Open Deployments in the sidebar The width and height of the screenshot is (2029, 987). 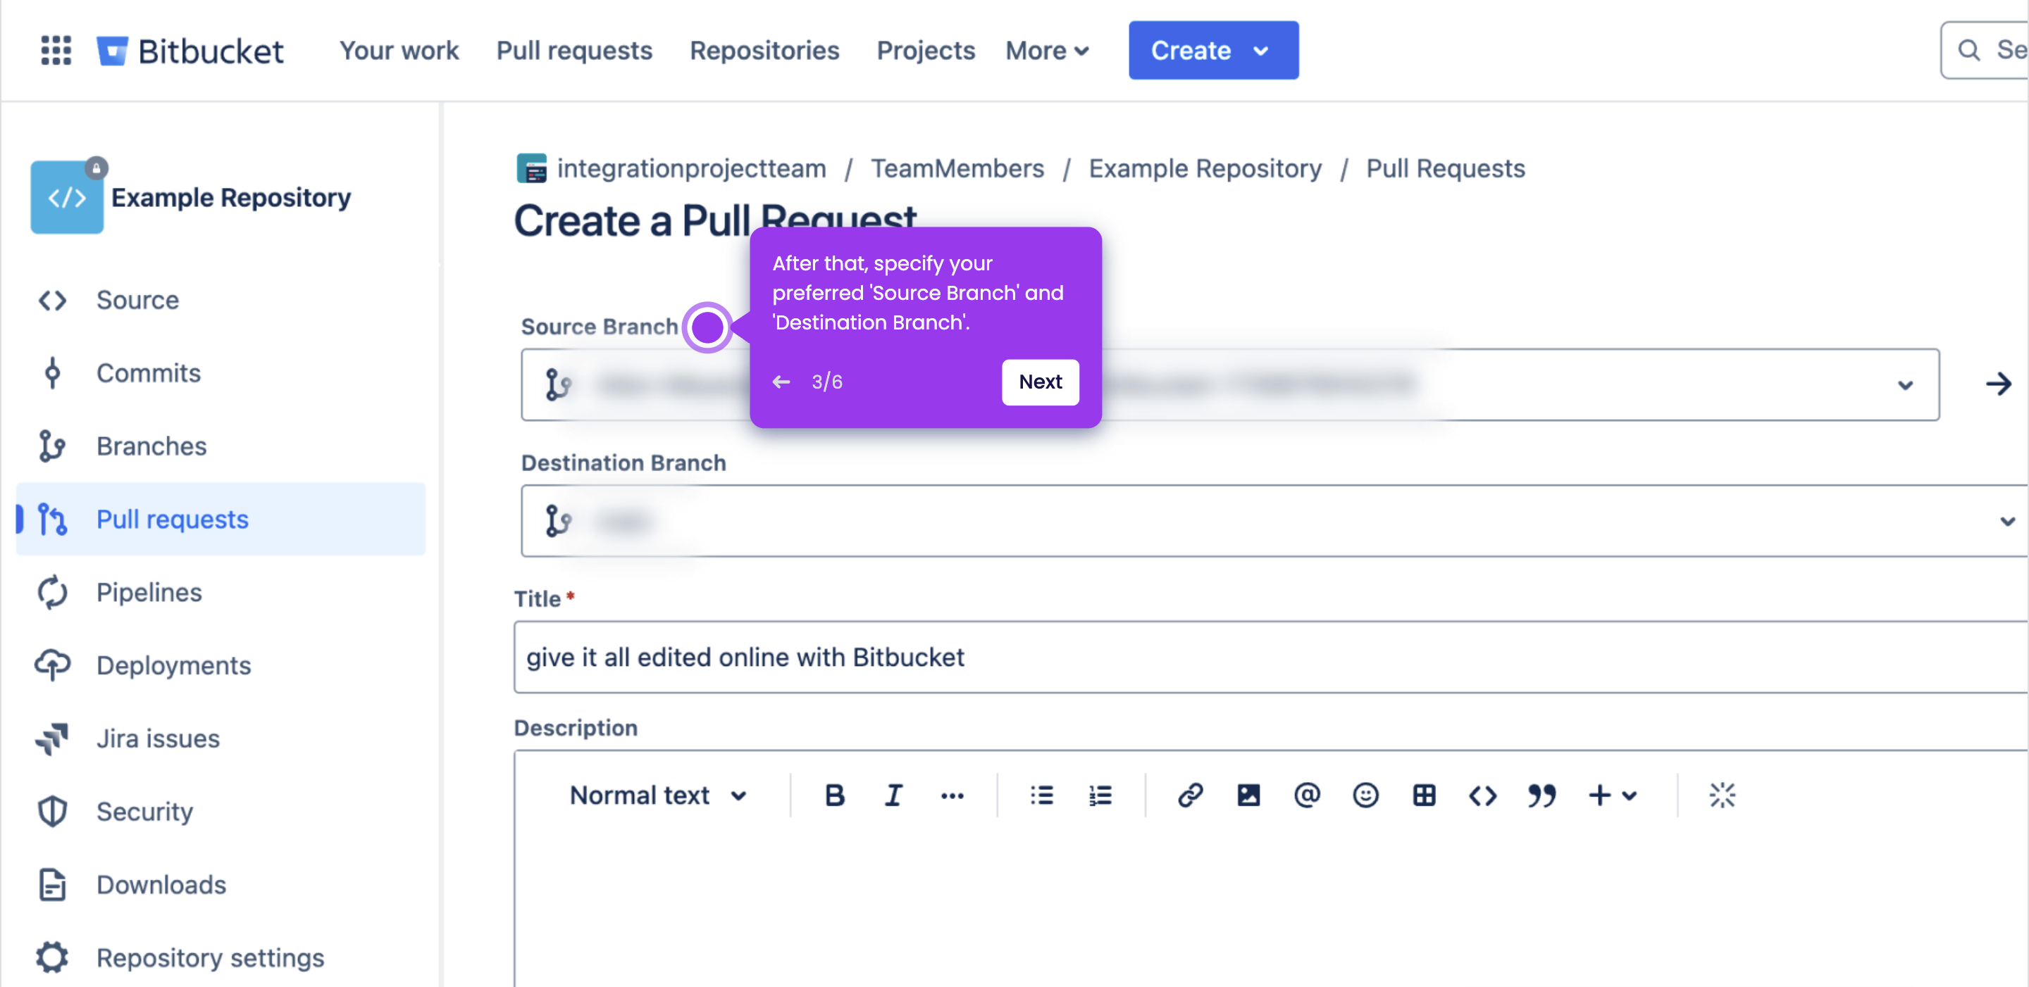point(221,666)
